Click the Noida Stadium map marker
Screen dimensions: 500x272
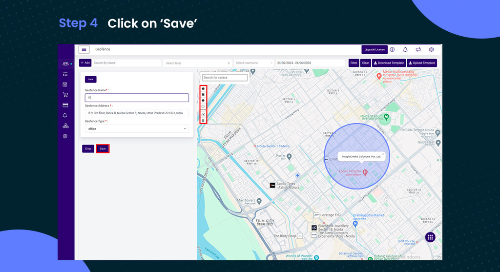point(387,117)
